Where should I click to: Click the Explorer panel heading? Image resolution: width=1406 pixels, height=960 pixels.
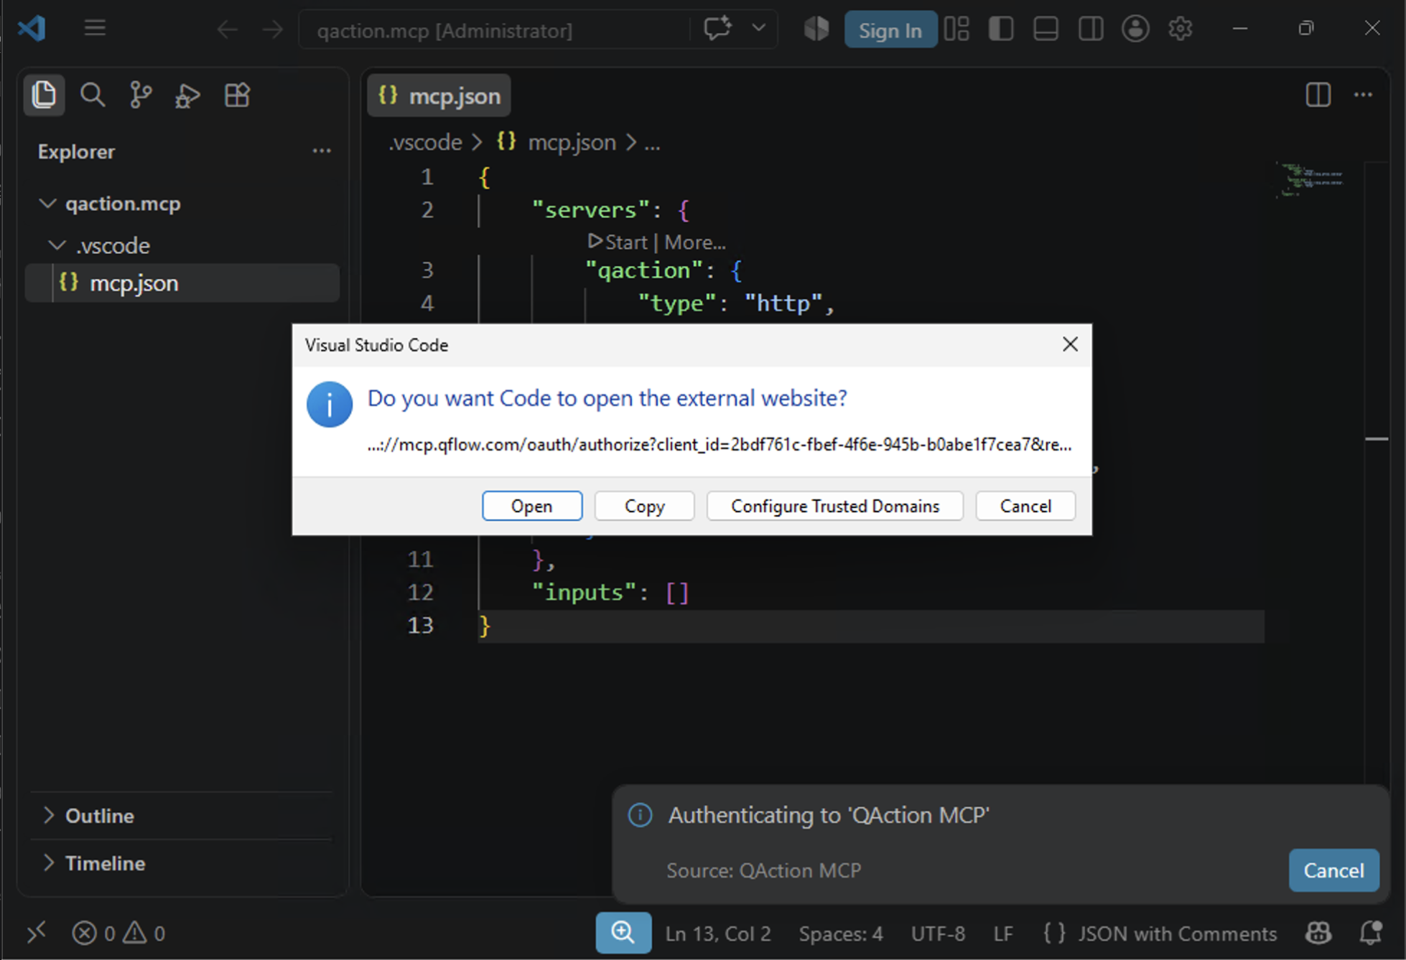(76, 151)
